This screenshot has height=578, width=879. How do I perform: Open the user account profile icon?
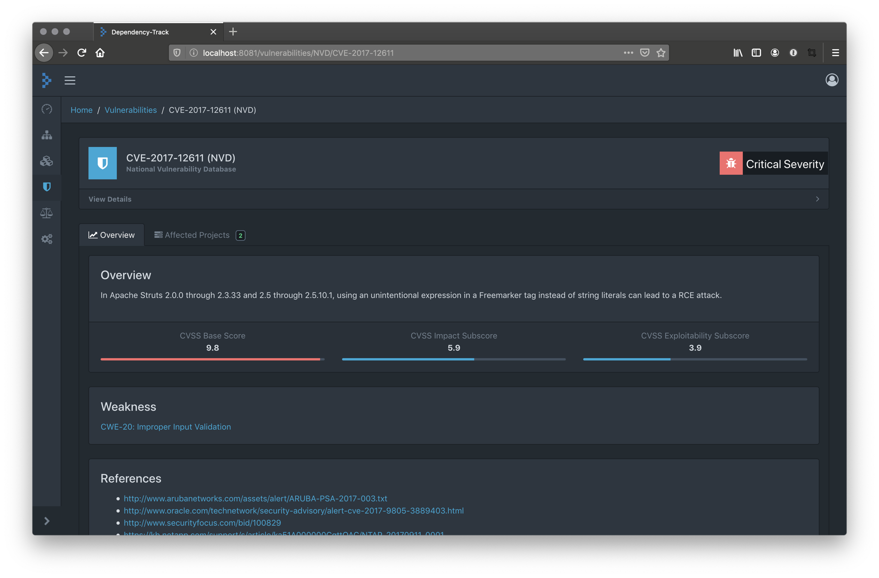point(832,80)
